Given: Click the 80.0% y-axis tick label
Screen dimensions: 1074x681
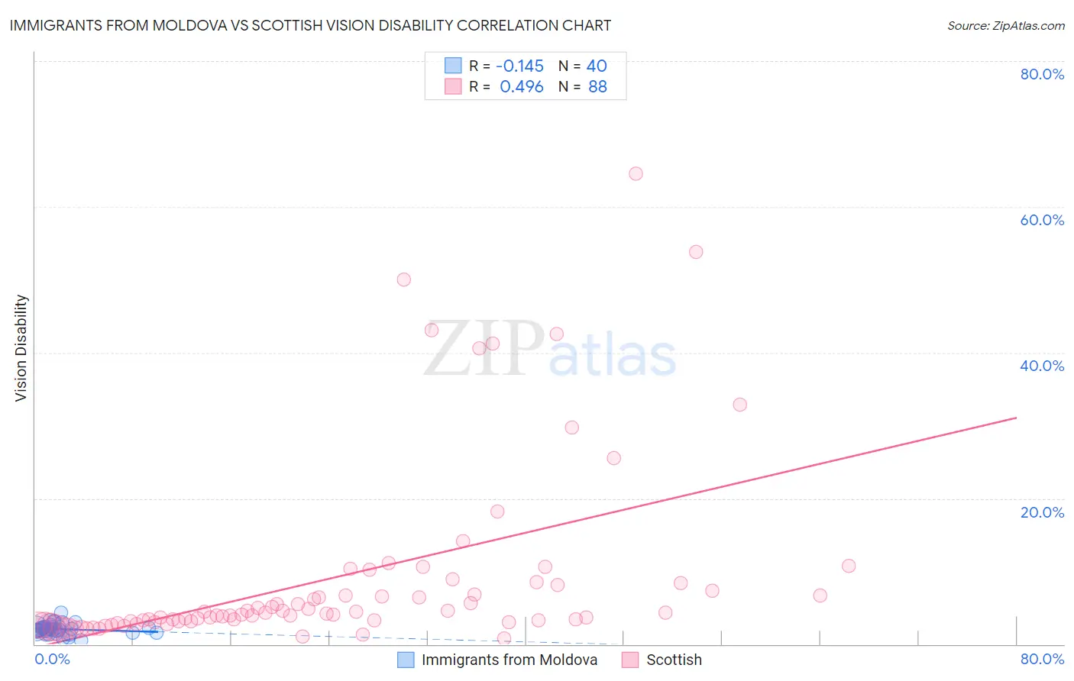Looking at the screenshot, I should [x=1042, y=74].
